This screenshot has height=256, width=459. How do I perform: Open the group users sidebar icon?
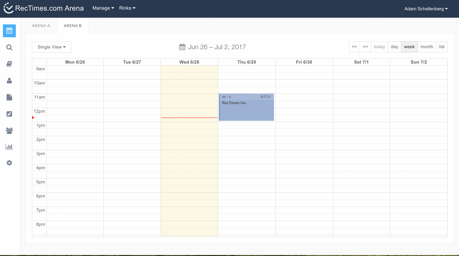pyautogui.click(x=9, y=130)
